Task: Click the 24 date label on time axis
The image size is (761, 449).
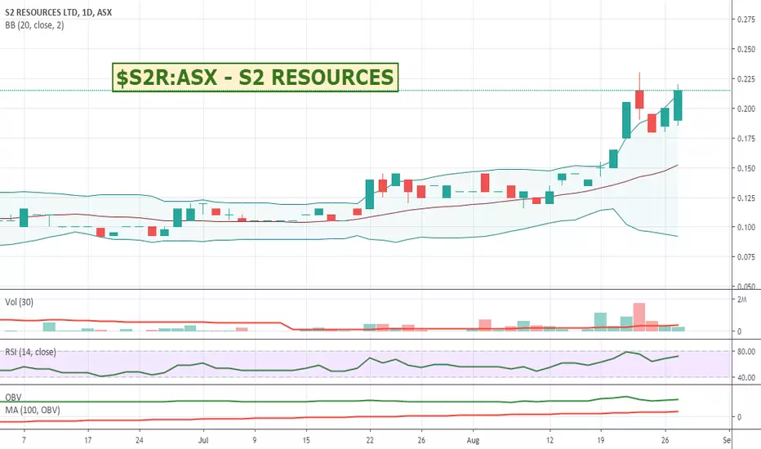Action: (x=140, y=440)
